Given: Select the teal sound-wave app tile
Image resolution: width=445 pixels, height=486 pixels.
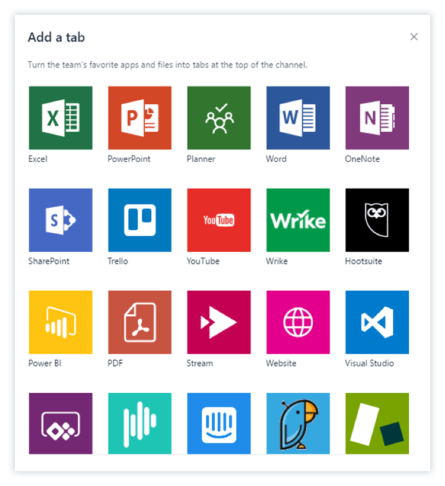Looking at the screenshot, I should pos(140,423).
